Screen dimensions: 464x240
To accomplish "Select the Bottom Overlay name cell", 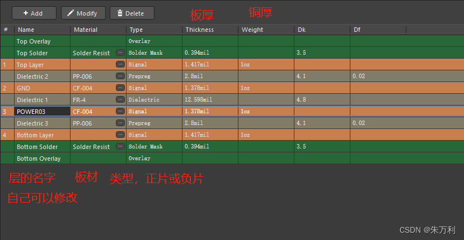I will [x=43, y=158].
